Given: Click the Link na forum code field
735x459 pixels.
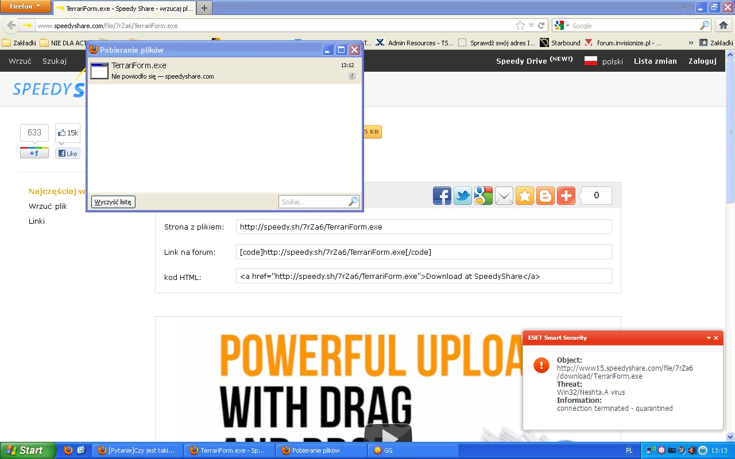Looking at the screenshot, I should point(424,252).
